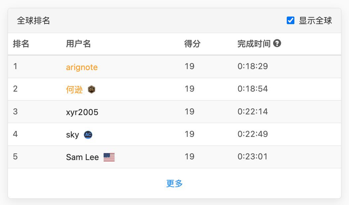Select the username xyr2005
This screenshot has height=205, width=349.
click(x=82, y=112)
